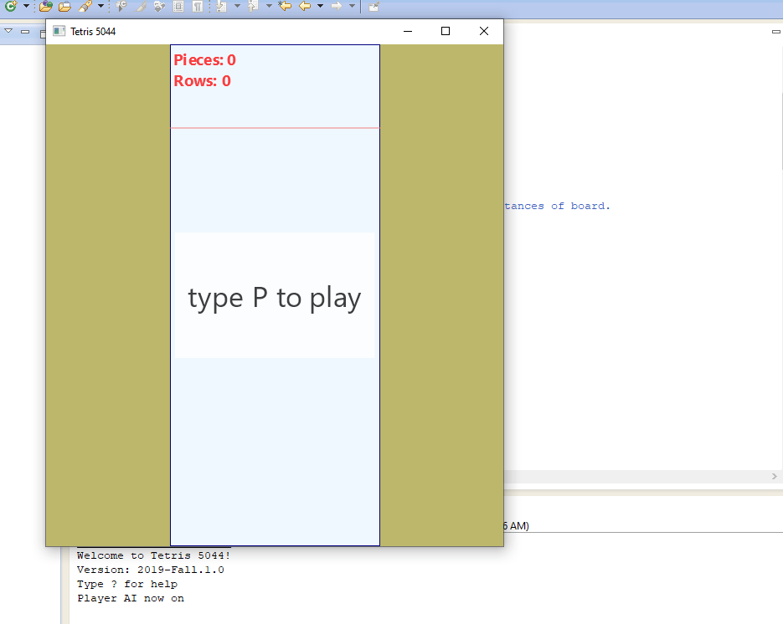
Task: Click the editor horizontal scrollbar right arrow
Action: coord(775,476)
